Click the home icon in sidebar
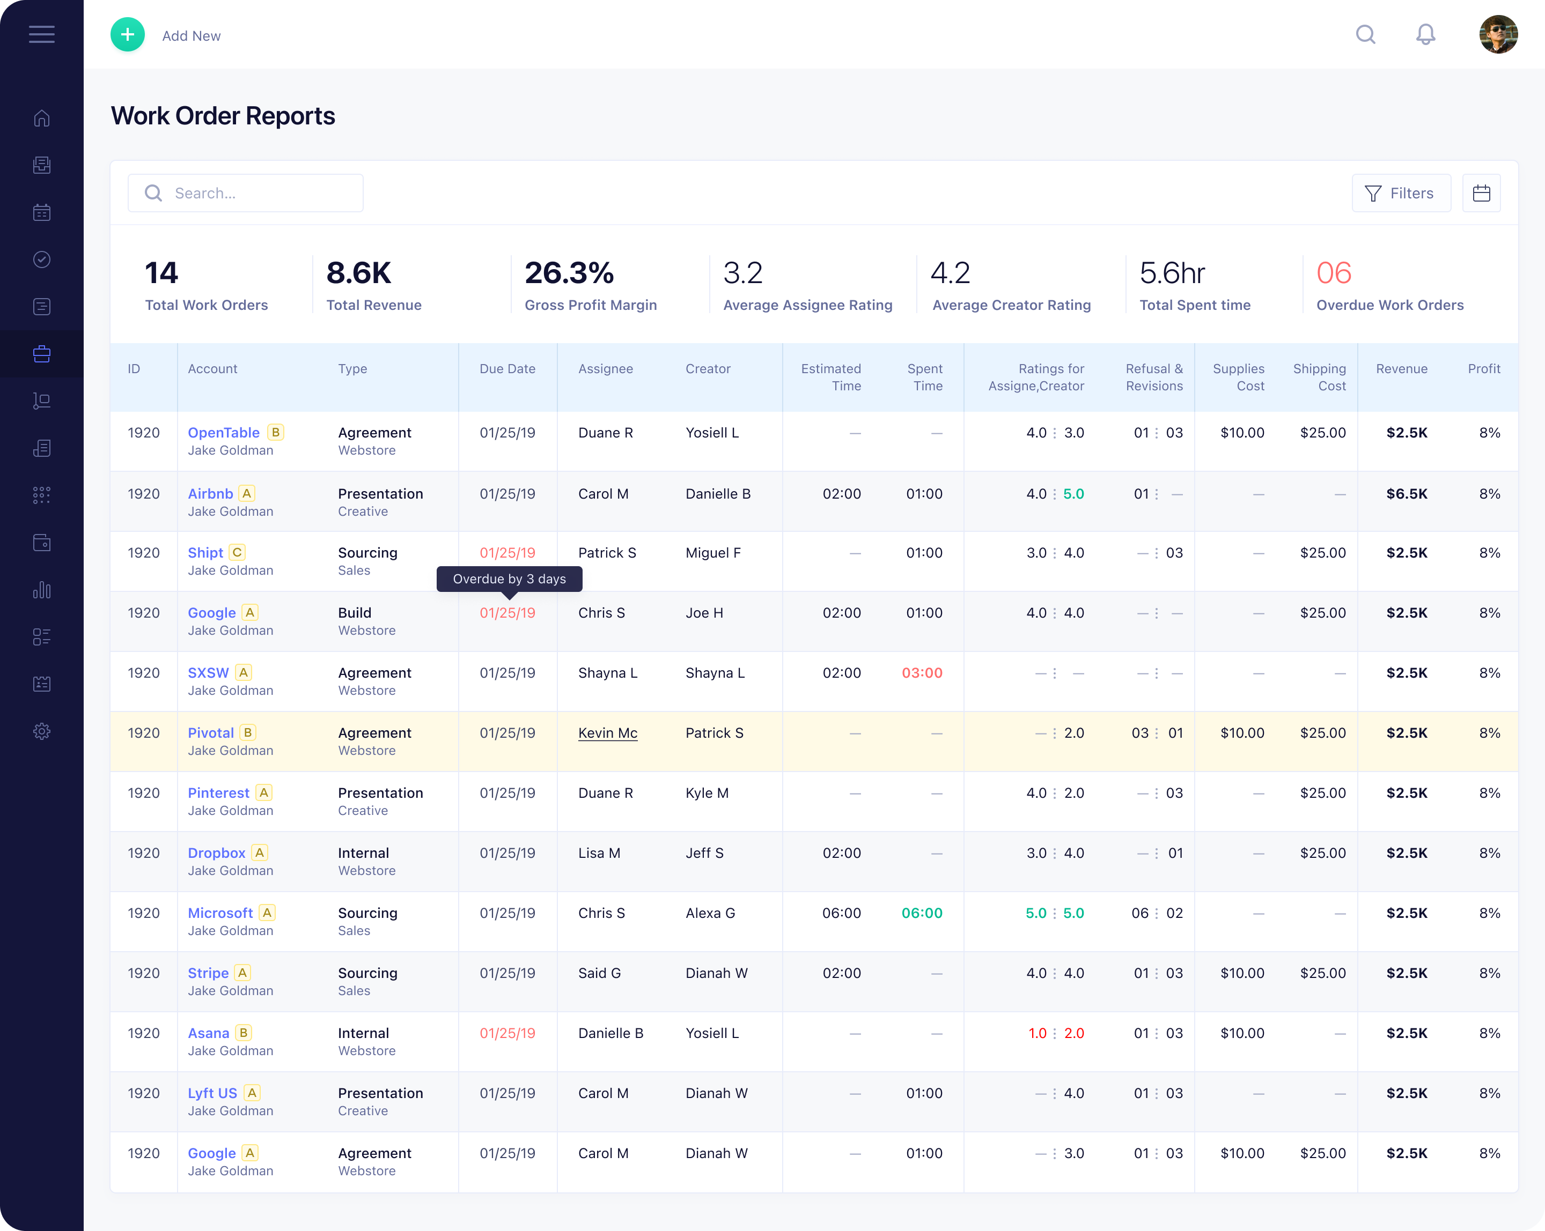This screenshot has height=1231, width=1545. pos(41,118)
